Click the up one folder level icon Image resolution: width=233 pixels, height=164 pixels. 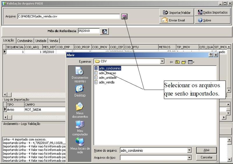tap(177, 62)
